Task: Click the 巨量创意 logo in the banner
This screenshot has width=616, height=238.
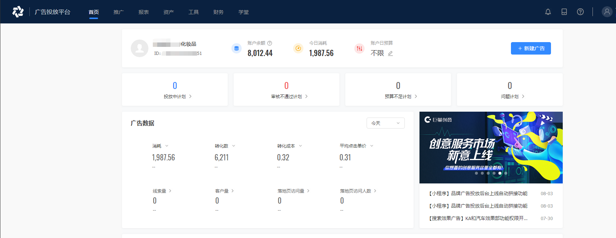Action: (438, 120)
